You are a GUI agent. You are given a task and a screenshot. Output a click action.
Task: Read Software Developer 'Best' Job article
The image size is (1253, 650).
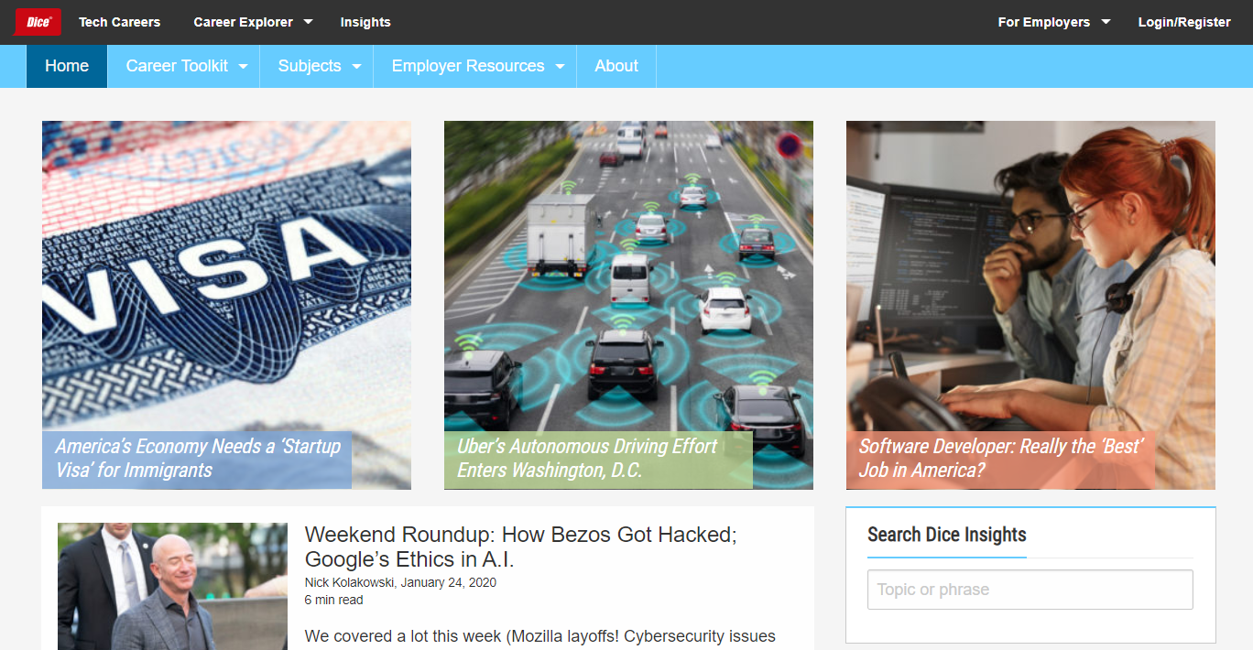click(1001, 459)
